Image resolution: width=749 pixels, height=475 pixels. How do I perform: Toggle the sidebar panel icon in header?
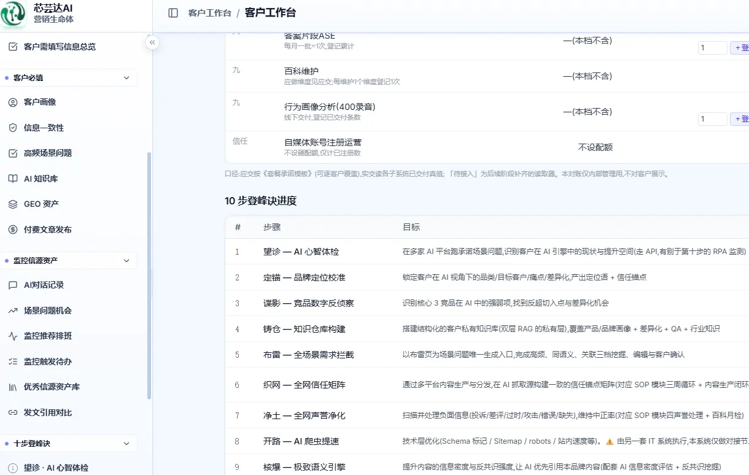(x=173, y=13)
